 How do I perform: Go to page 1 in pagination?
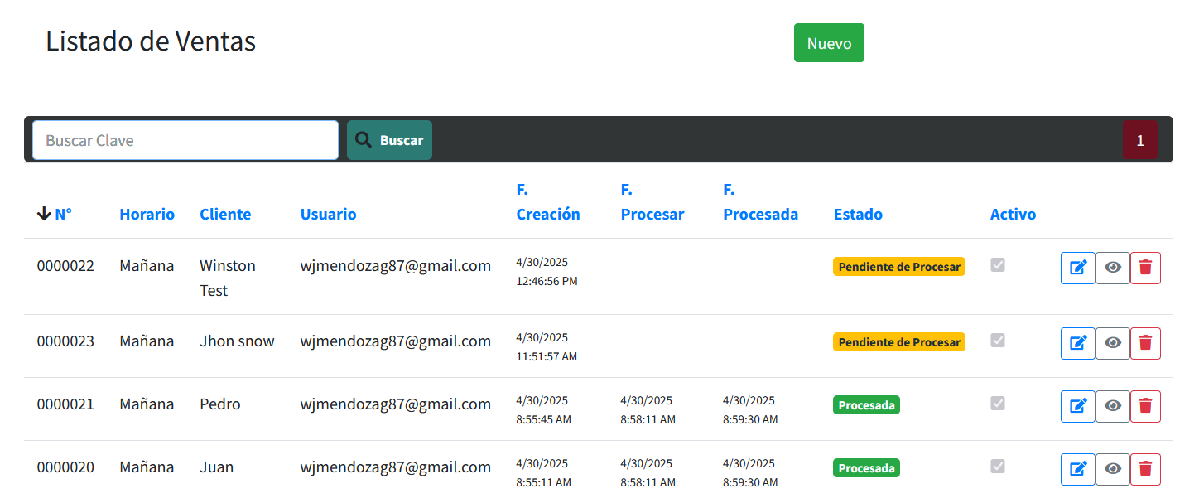[1139, 140]
